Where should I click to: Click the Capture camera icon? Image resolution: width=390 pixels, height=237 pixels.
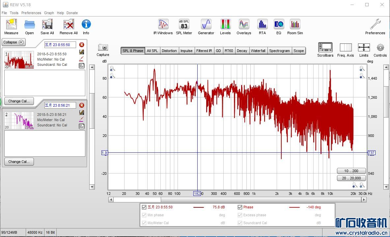pyautogui.click(x=103, y=48)
